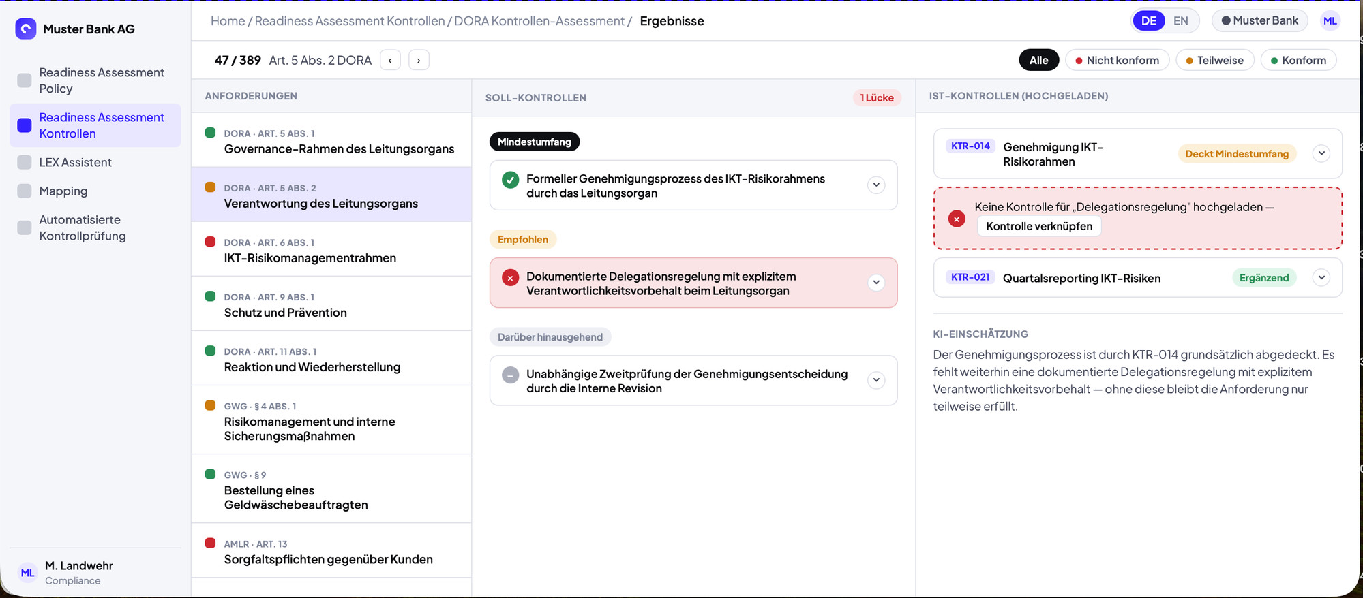This screenshot has height=598, width=1363.
Task: Expand Formeller Genehmigungsprozess control
Action: 876,185
